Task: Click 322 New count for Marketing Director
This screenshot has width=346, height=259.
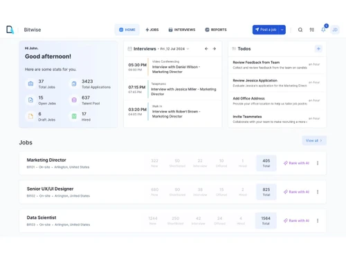Action: coord(154,163)
